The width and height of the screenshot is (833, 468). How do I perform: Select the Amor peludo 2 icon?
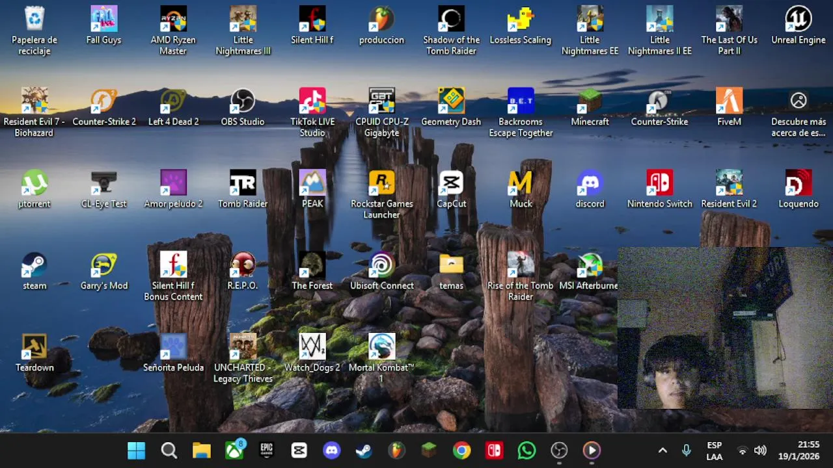(173, 189)
